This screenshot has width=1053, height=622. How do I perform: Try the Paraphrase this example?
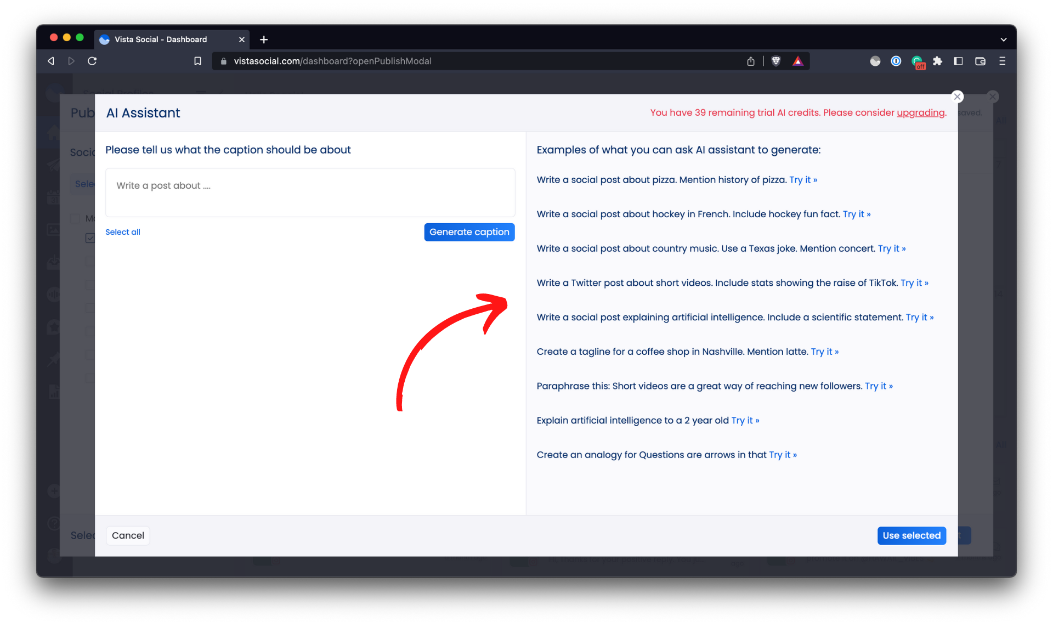click(x=879, y=386)
